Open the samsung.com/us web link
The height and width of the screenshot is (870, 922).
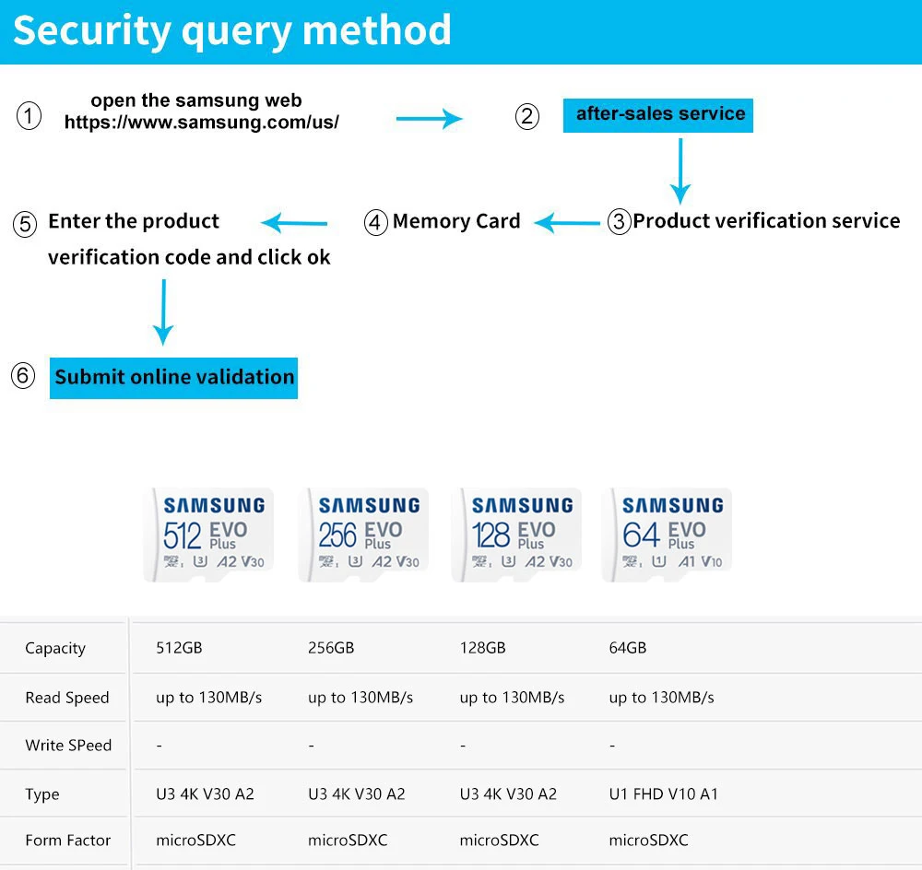tap(202, 122)
